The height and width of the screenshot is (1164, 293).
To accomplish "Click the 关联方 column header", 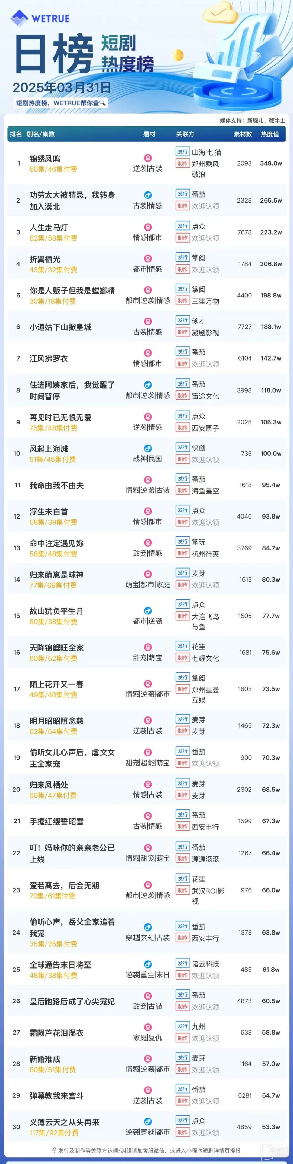I will click(x=185, y=134).
